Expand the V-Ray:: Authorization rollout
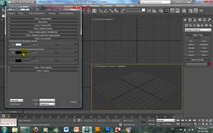The width and height of the screenshot is (213, 133). coord(43,19)
